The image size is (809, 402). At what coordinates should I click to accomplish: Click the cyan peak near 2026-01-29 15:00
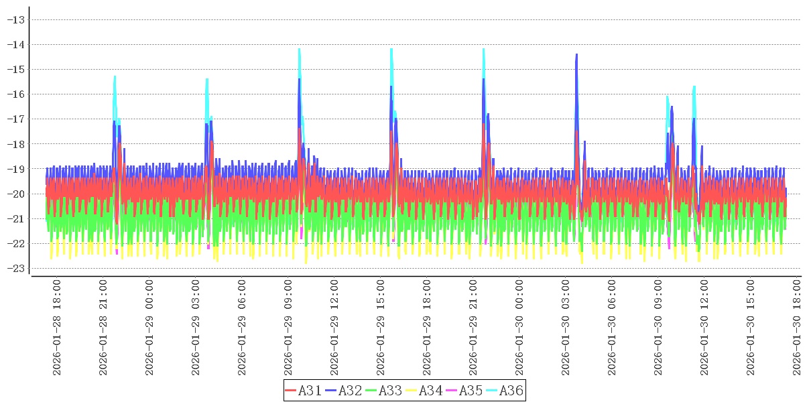tap(391, 51)
